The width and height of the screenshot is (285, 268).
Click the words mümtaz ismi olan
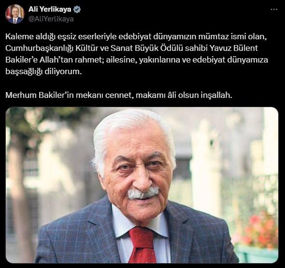pos(232,37)
